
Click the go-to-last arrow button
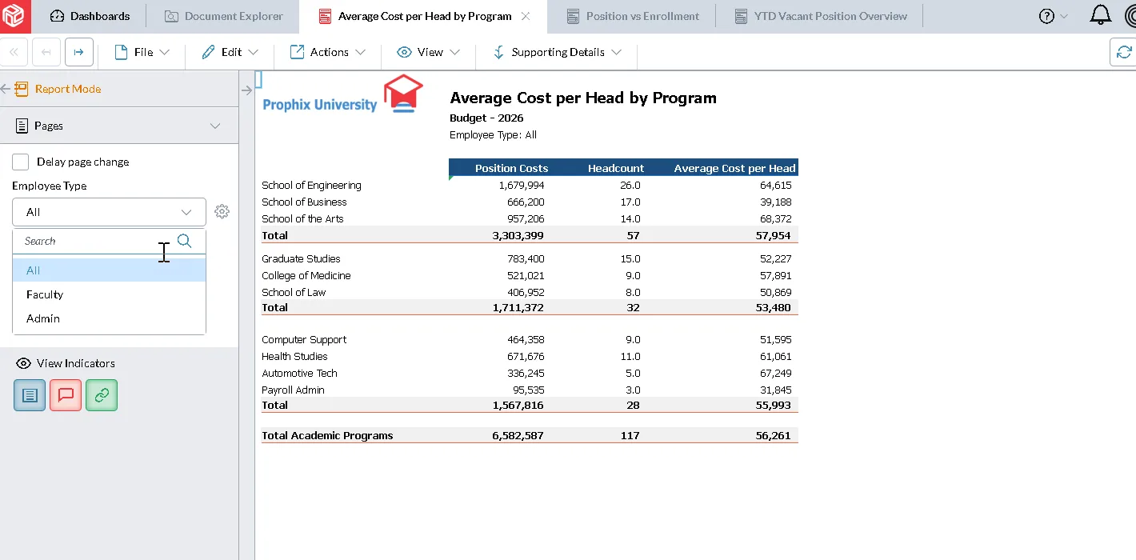(x=79, y=52)
